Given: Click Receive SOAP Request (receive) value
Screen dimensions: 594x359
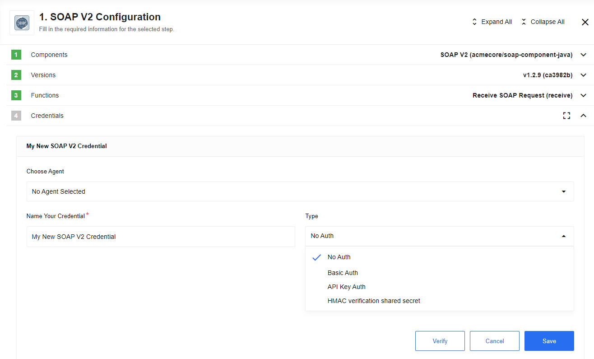Looking at the screenshot, I should tap(522, 95).
